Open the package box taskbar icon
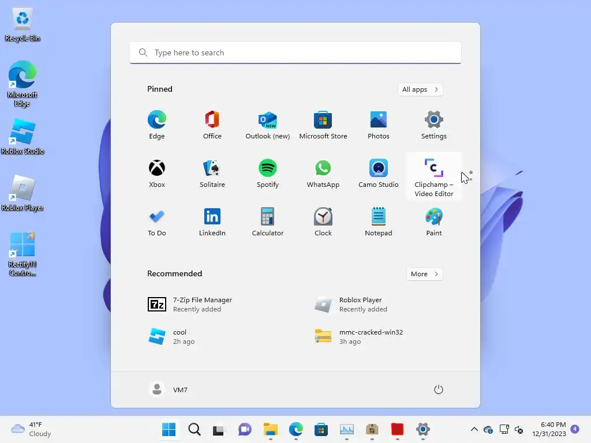 click(372, 429)
